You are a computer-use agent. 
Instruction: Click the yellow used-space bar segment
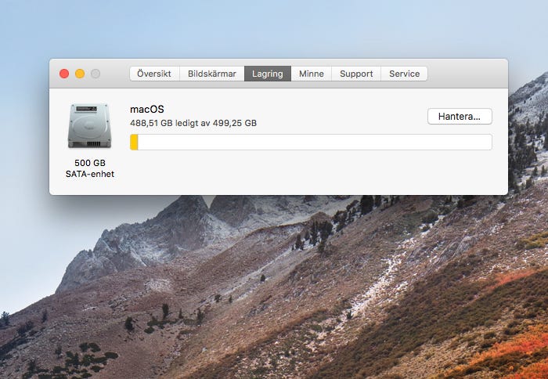(x=134, y=143)
